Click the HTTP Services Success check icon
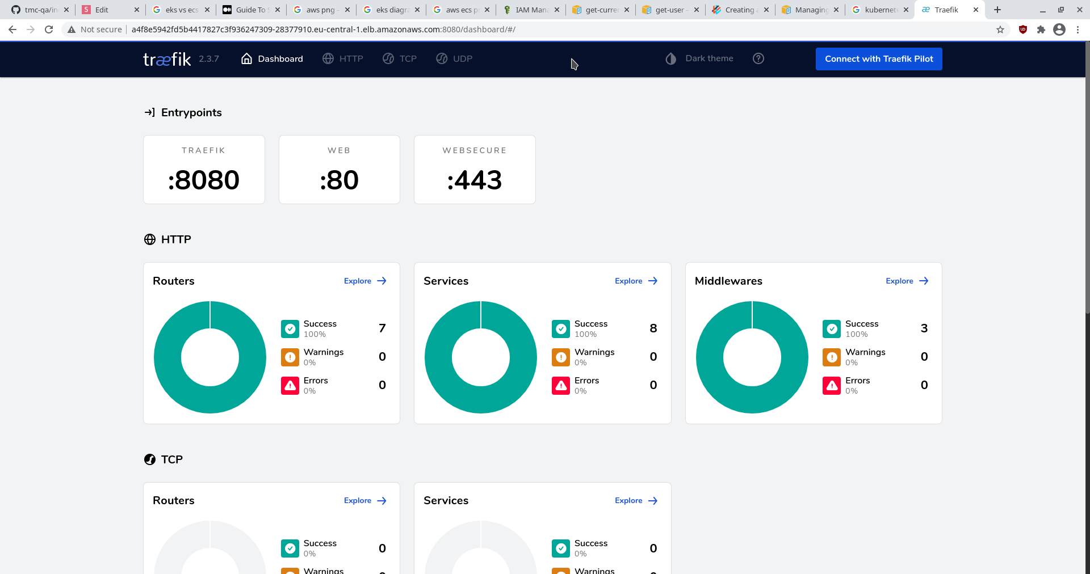Viewport: 1090px width, 574px height. tap(561, 328)
